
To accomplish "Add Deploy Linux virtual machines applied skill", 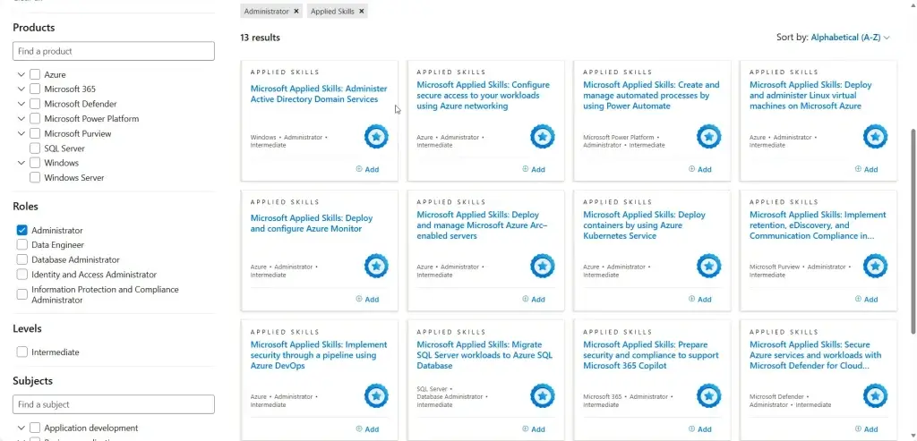I will pyautogui.click(x=866, y=169).
